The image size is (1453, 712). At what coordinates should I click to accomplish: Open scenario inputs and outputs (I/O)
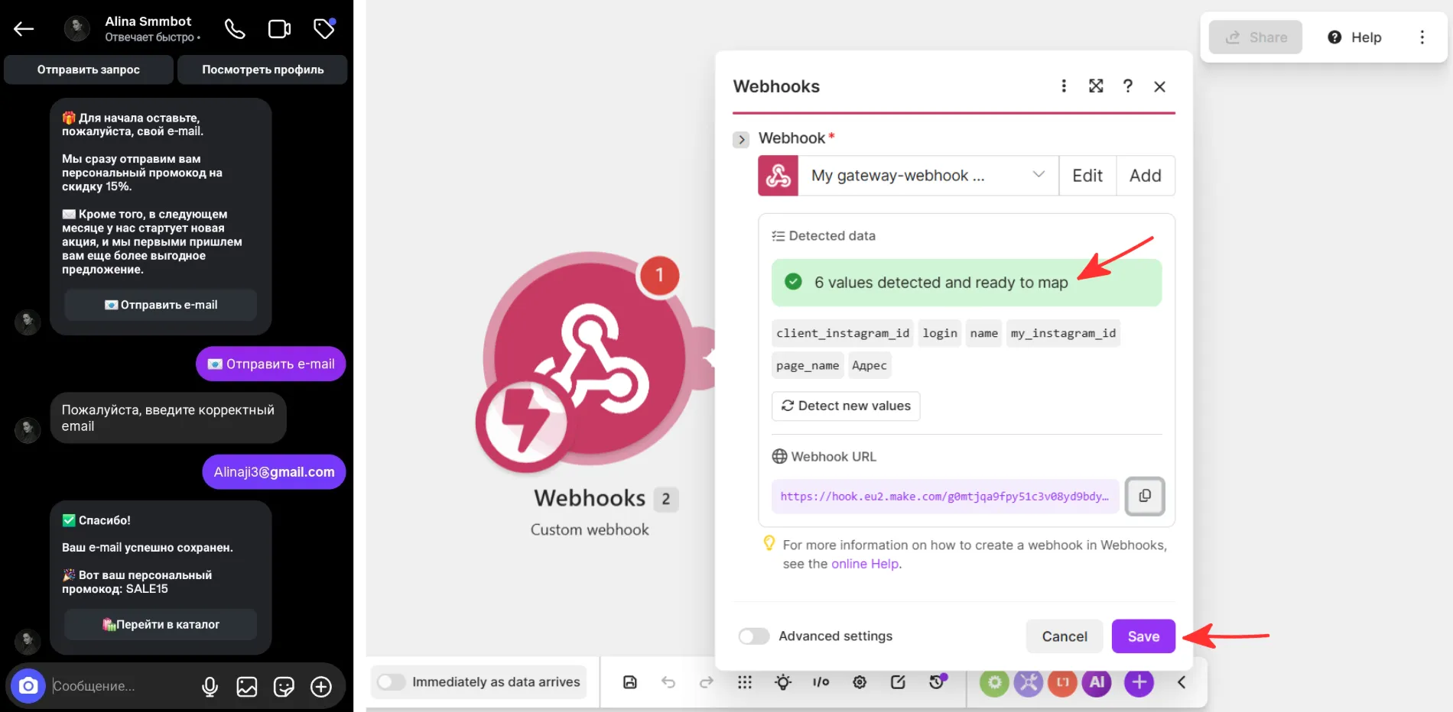click(x=821, y=682)
